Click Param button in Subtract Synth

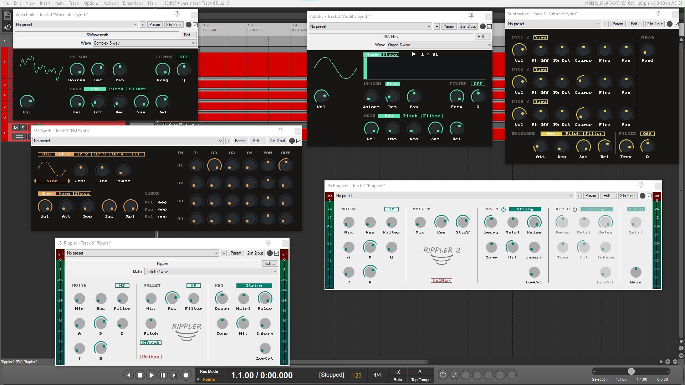pos(618,24)
